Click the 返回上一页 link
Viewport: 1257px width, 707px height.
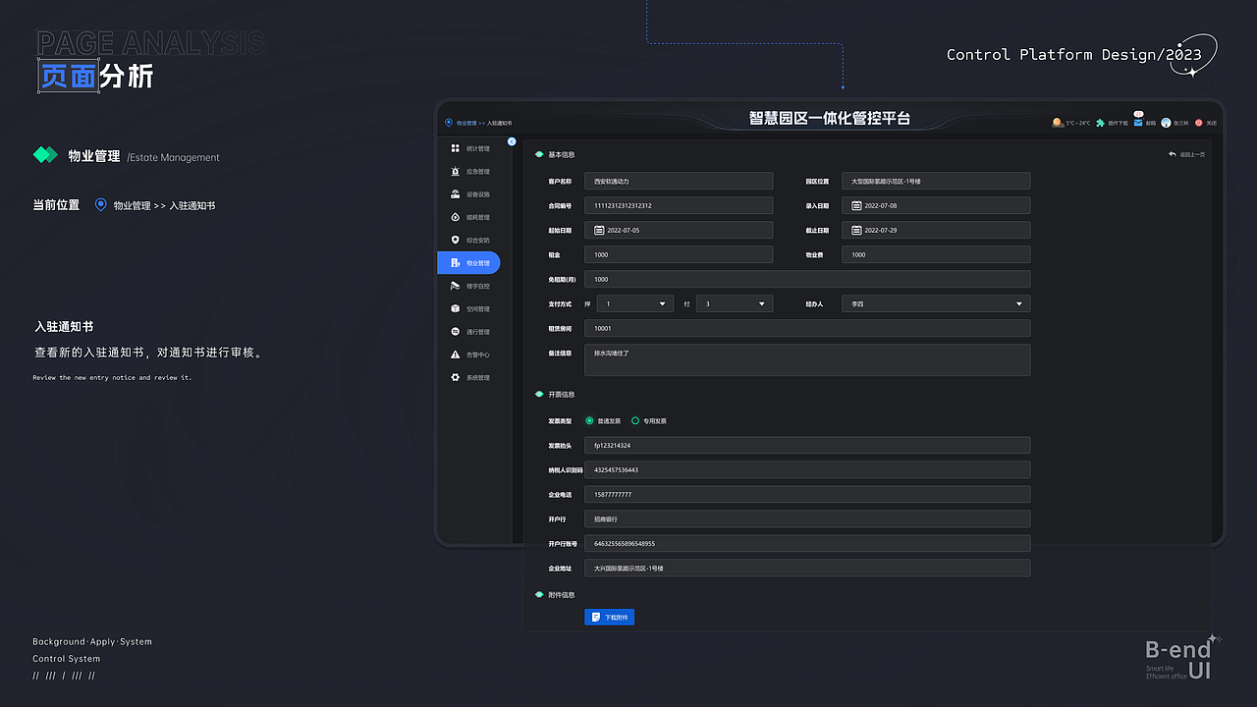tap(1192, 154)
